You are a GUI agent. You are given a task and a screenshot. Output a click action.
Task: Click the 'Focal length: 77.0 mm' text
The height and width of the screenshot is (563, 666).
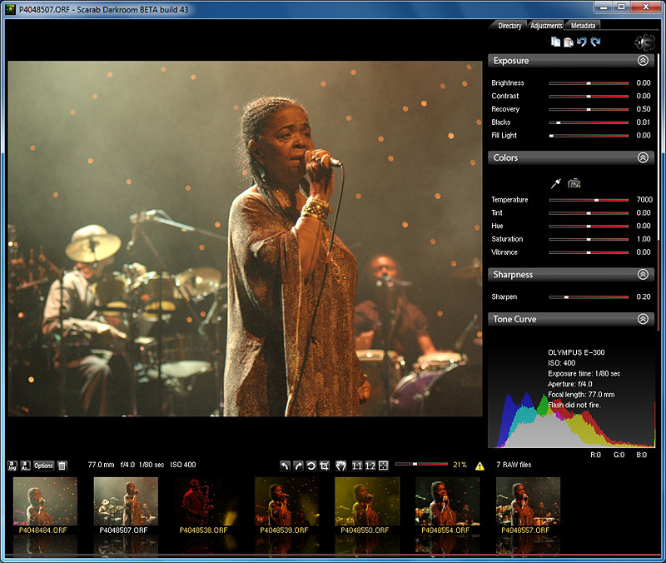point(581,395)
